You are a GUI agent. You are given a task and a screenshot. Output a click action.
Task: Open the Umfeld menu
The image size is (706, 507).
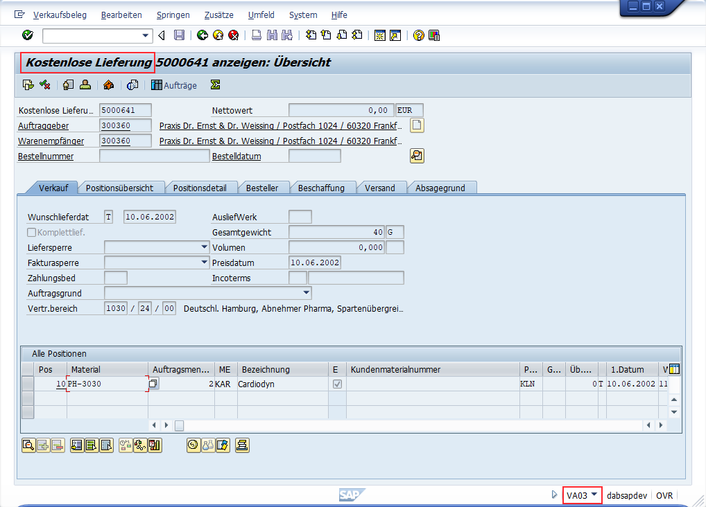(261, 15)
